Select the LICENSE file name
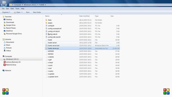The image size is (172, 97). coord(51,51)
